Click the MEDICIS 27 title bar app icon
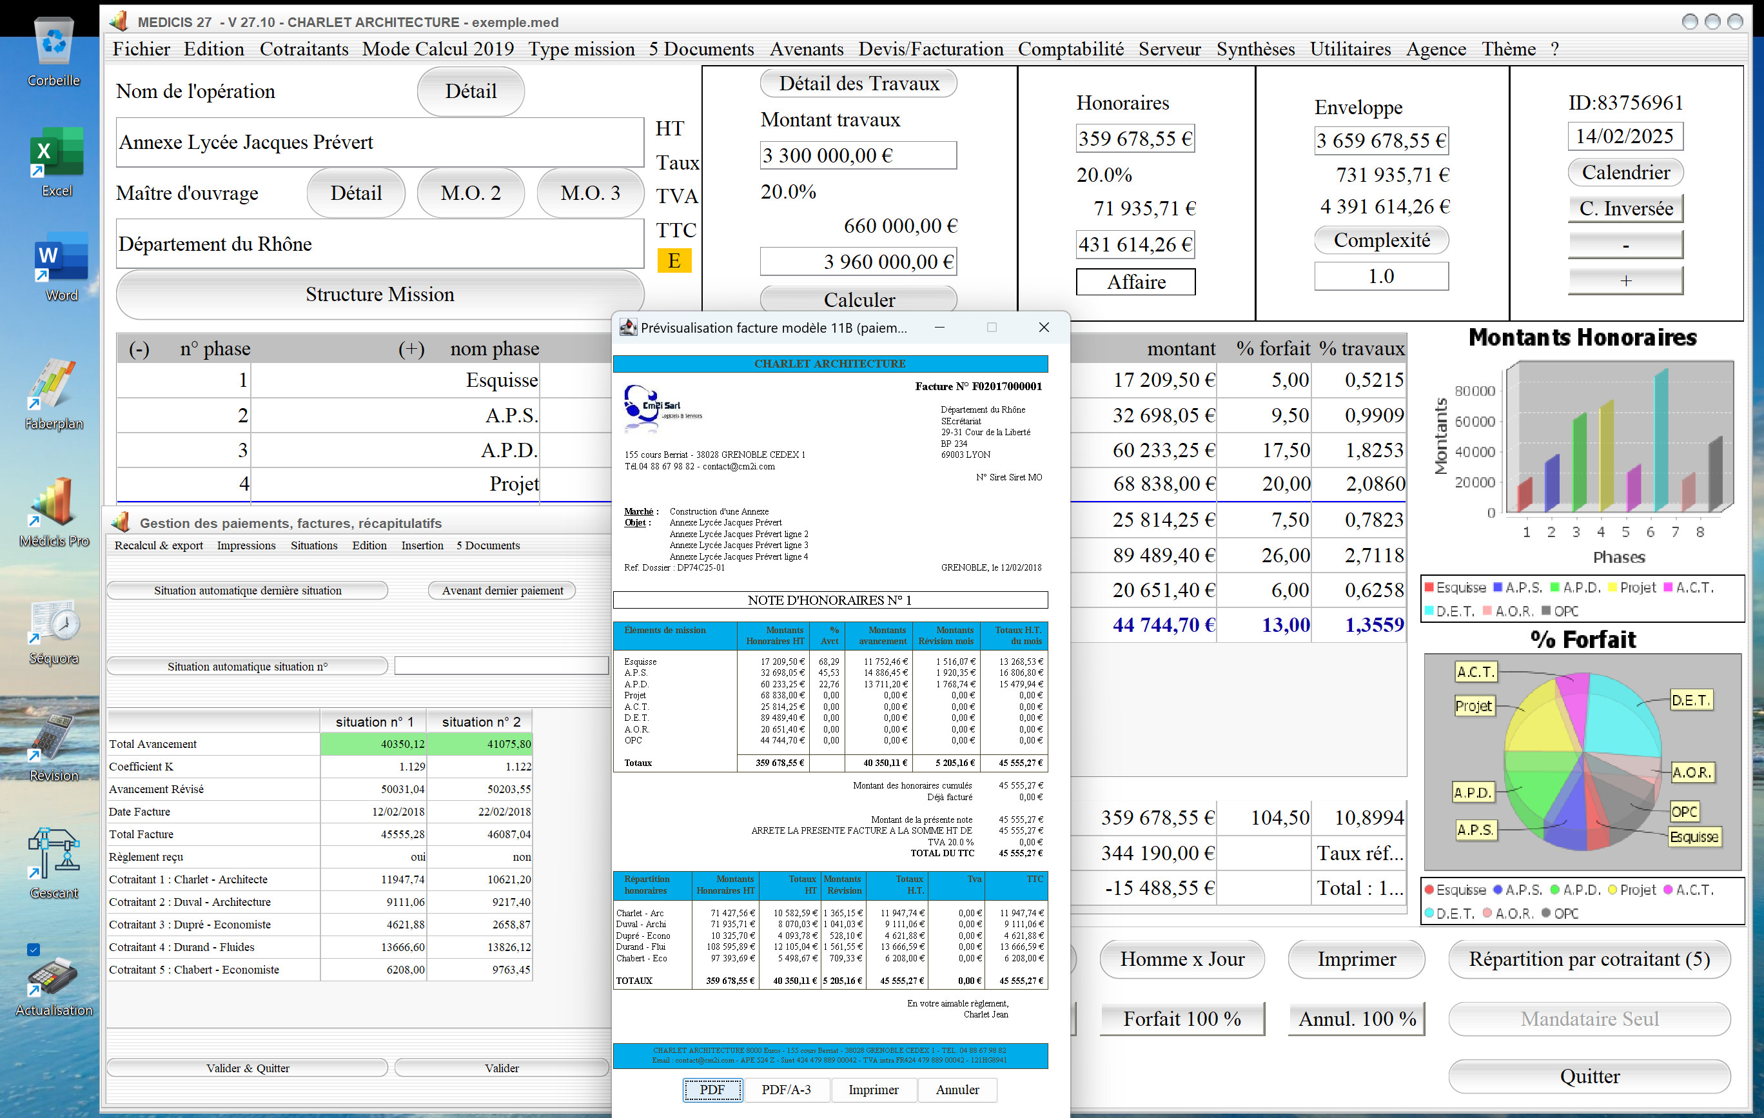This screenshot has height=1118, width=1764. (x=119, y=21)
